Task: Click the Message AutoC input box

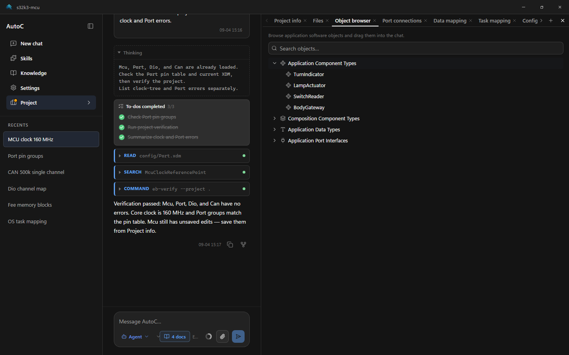Action: tap(182, 321)
